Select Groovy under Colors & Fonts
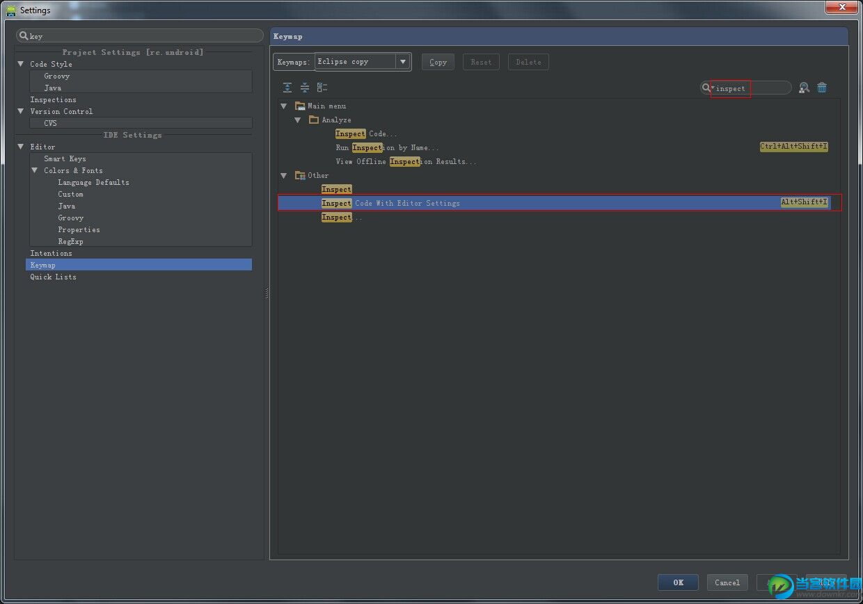Image resolution: width=863 pixels, height=604 pixels. [x=71, y=218]
